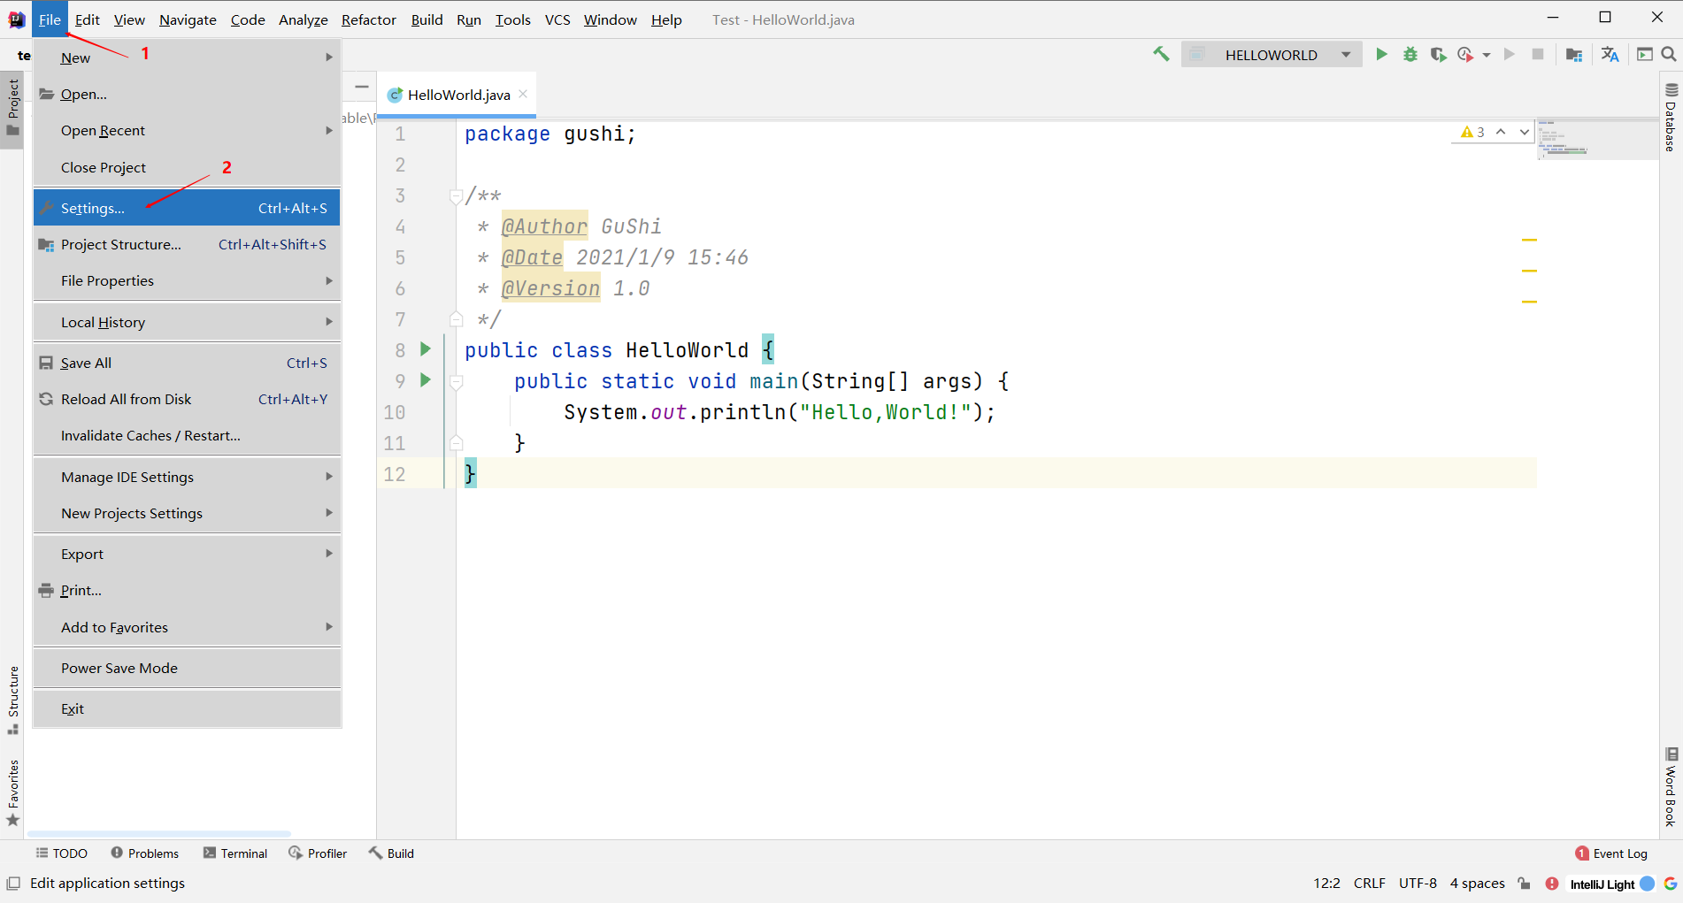Click the 12:2 caret position indicator

tap(1326, 884)
